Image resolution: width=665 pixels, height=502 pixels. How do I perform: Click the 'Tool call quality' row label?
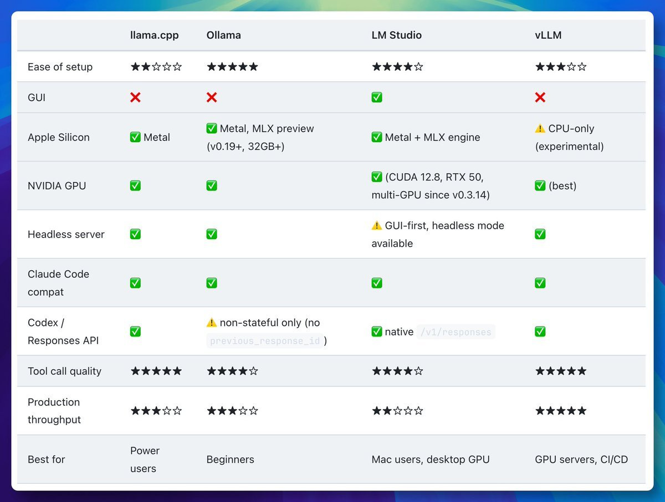pos(64,371)
